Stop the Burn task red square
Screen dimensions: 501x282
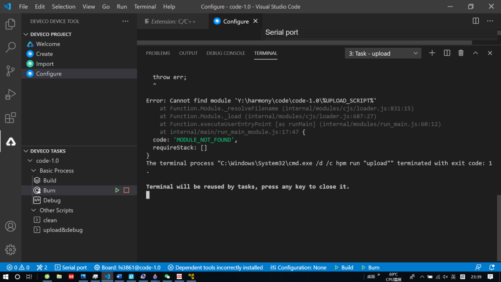127,190
